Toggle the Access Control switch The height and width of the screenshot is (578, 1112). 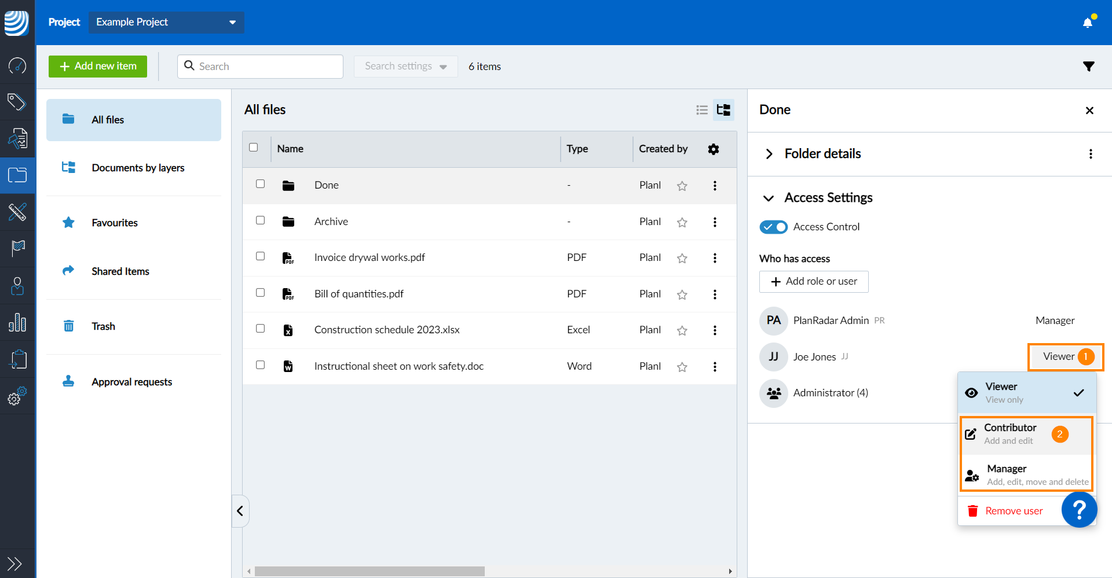click(x=773, y=227)
